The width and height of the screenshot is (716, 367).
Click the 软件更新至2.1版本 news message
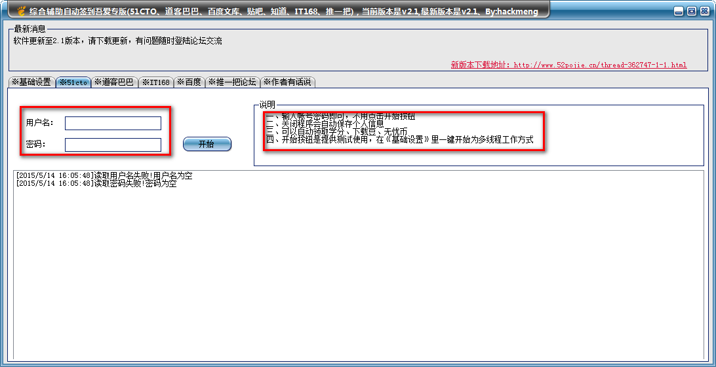point(118,41)
